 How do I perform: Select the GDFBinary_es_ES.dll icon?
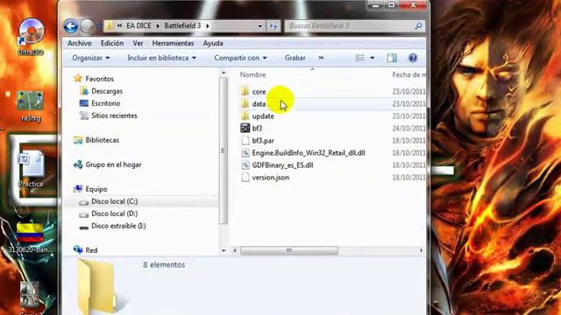245,165
